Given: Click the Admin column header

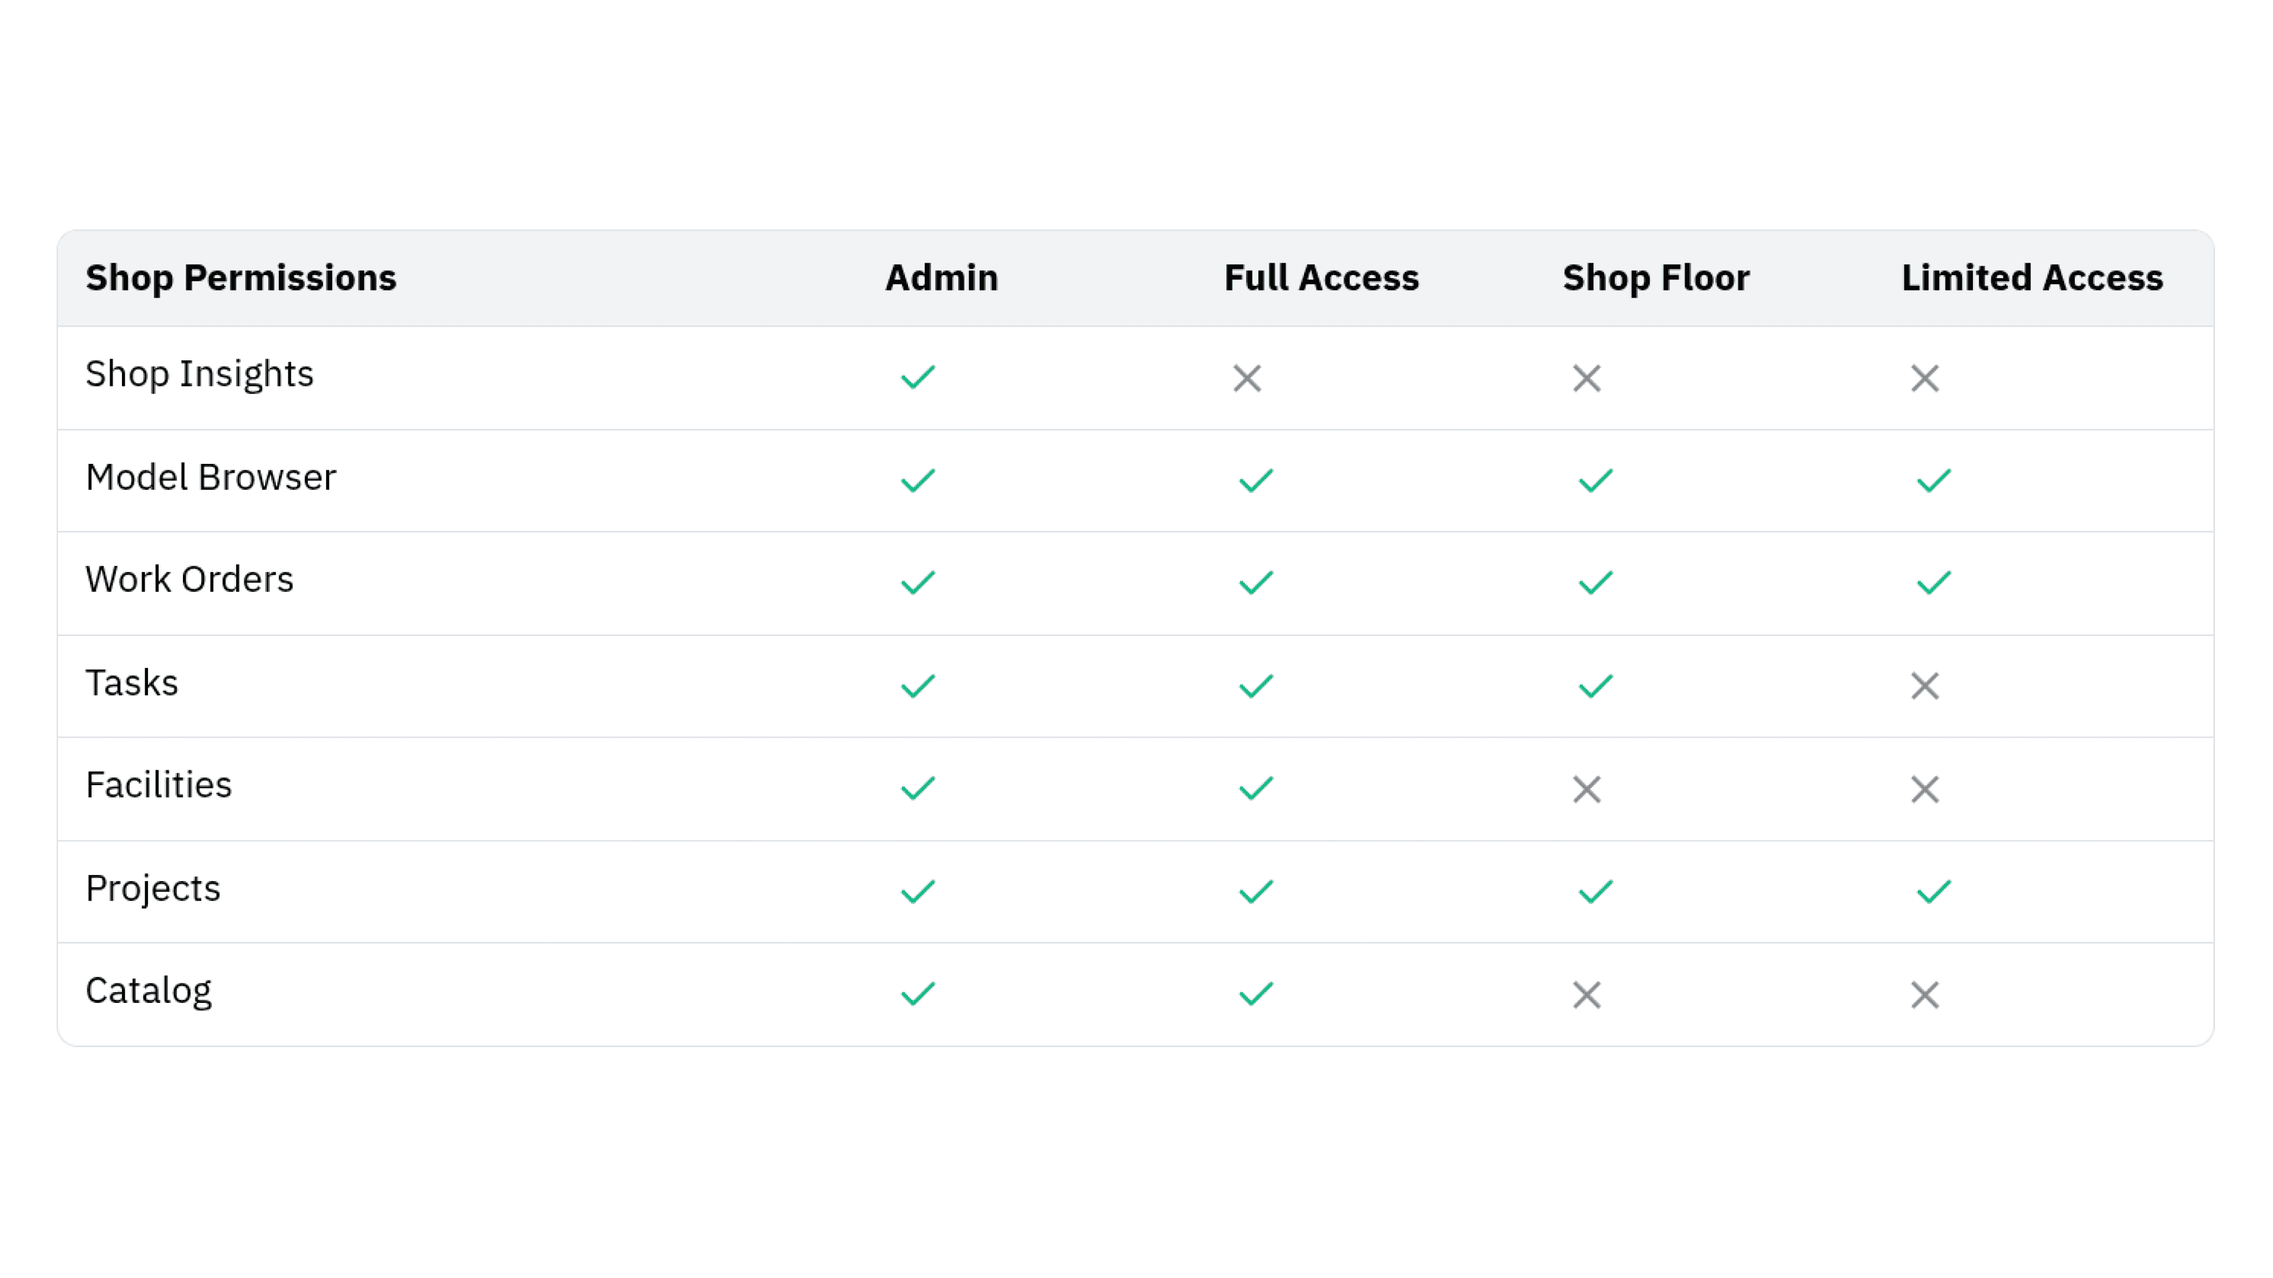Looking at the screenshot, I should pos(942,278).
